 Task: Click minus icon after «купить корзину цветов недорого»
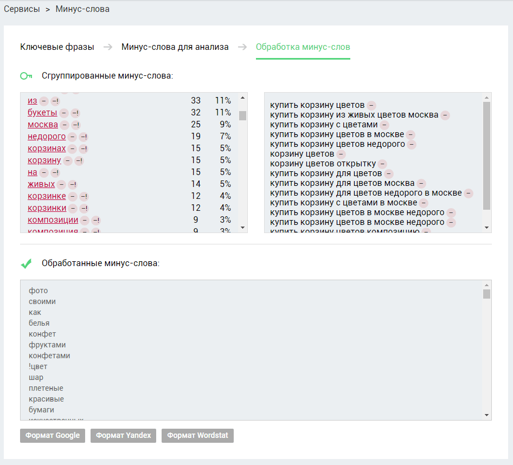pos(412,144)
